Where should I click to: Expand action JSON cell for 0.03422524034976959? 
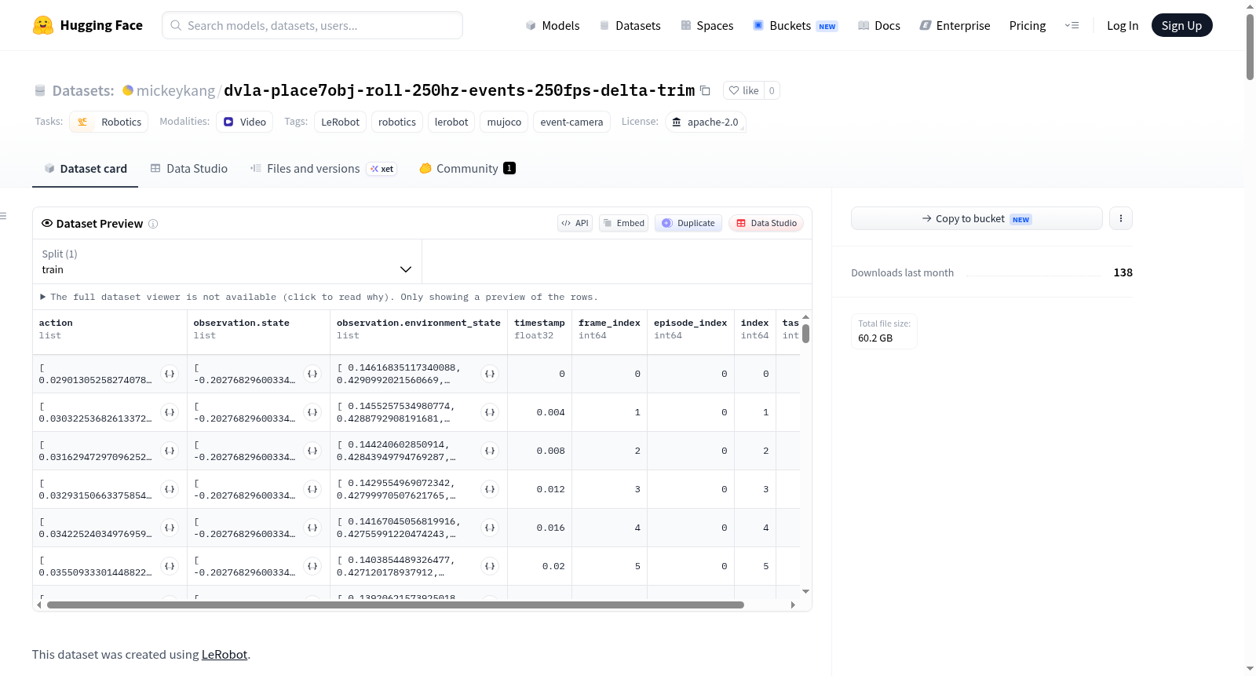pyautogui.click(x=170, y=528)
